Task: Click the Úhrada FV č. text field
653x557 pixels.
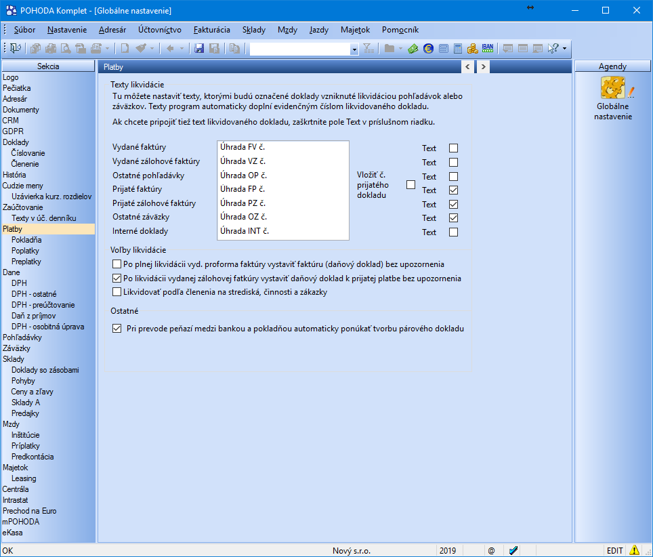Action: point(282,146)
